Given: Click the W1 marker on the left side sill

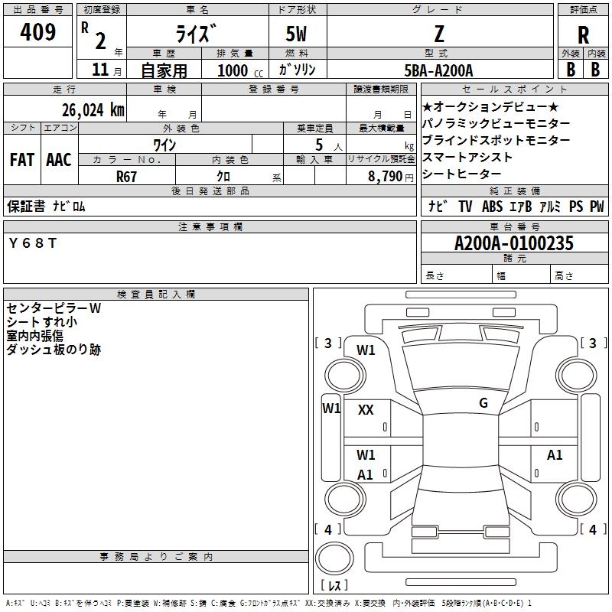Looking at the screenshot, I should [331, 409].
